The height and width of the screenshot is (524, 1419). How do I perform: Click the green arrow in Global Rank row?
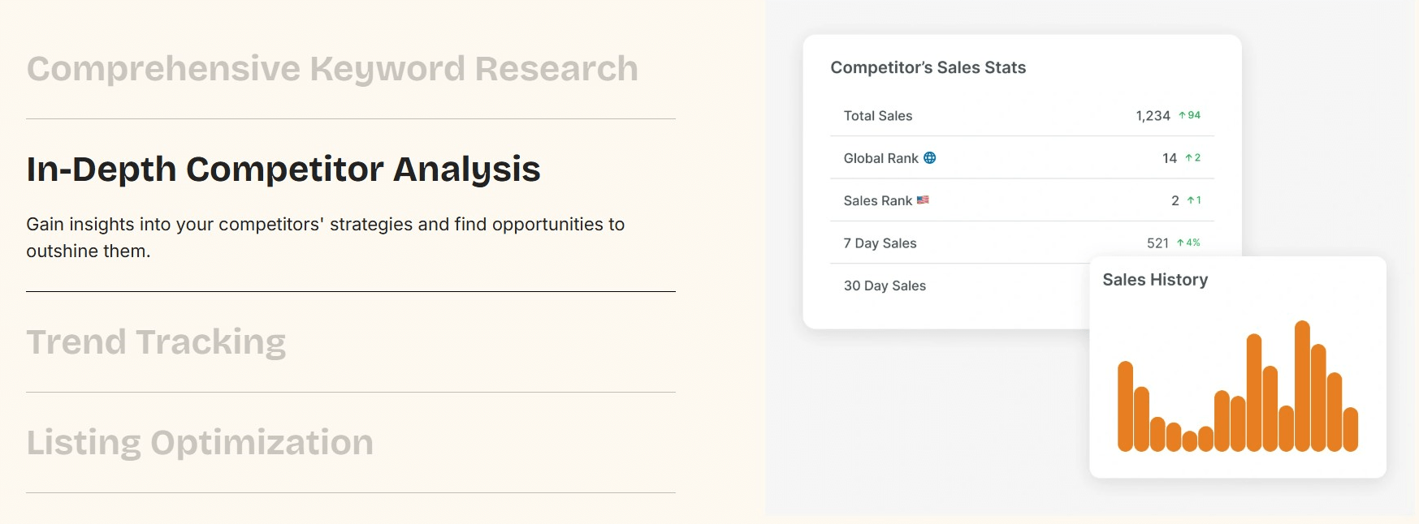tap(1188, 158)
